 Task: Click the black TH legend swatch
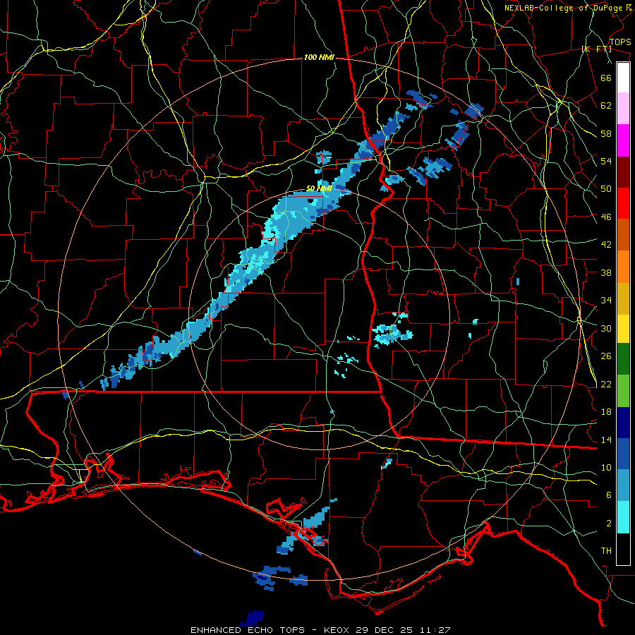623,549
